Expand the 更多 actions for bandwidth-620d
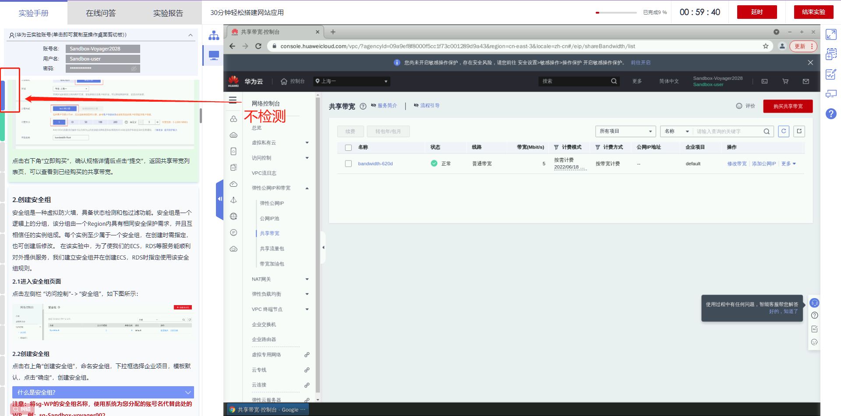This screenshot has height=416, width=841. (x=788, y=164)
